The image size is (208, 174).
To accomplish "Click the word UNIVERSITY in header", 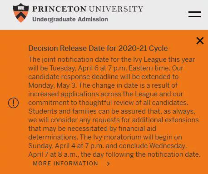I will (116, 9).
